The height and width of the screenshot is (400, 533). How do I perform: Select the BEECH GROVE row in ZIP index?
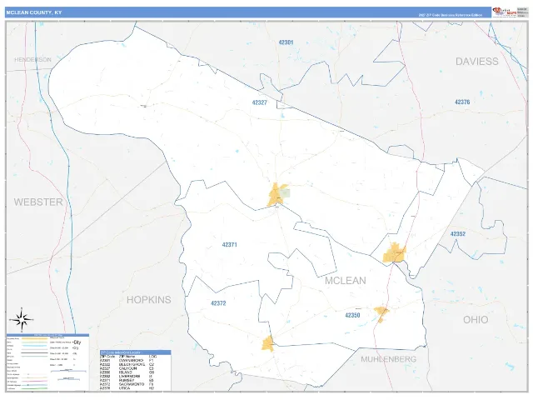135,364
